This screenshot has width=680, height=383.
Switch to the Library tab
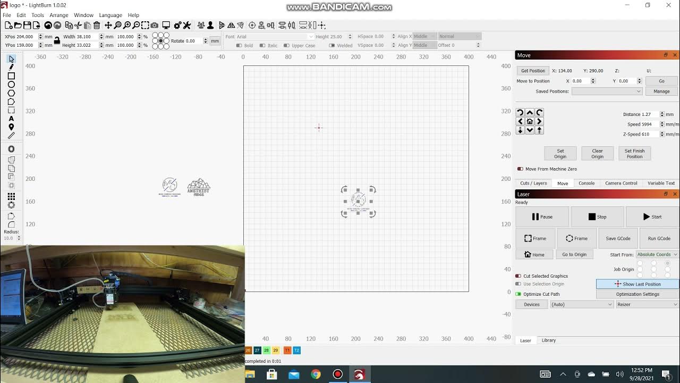(549, 340)
